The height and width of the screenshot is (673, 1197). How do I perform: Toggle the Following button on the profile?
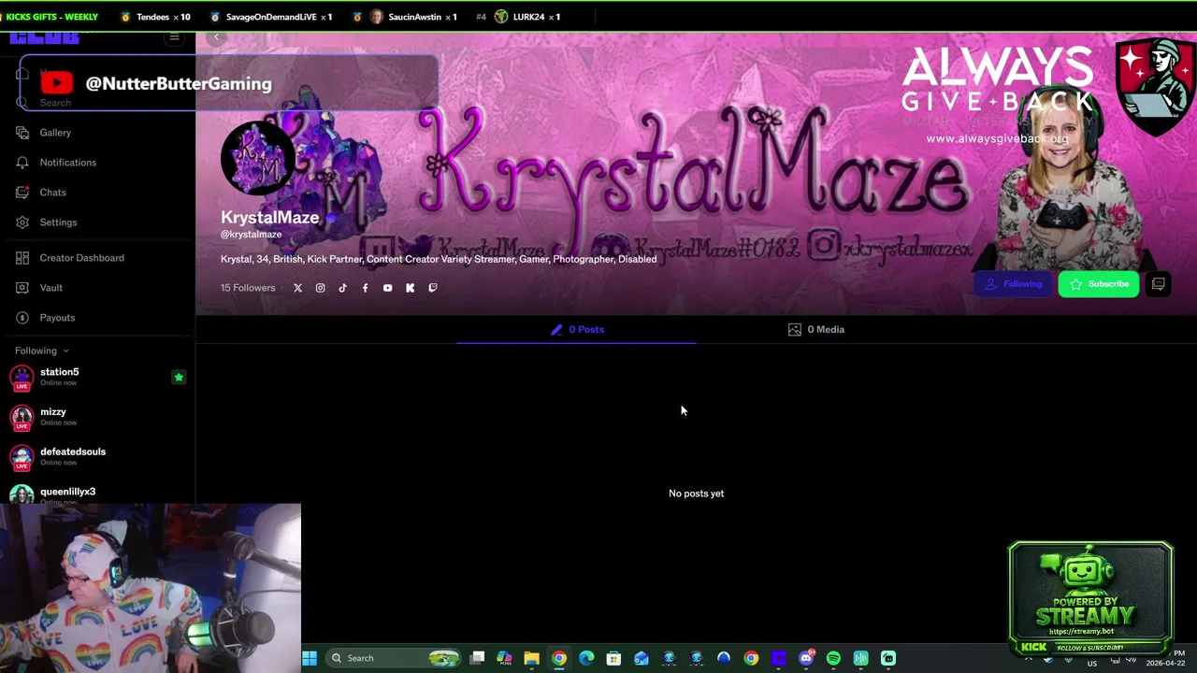(x=1014, y=284)
